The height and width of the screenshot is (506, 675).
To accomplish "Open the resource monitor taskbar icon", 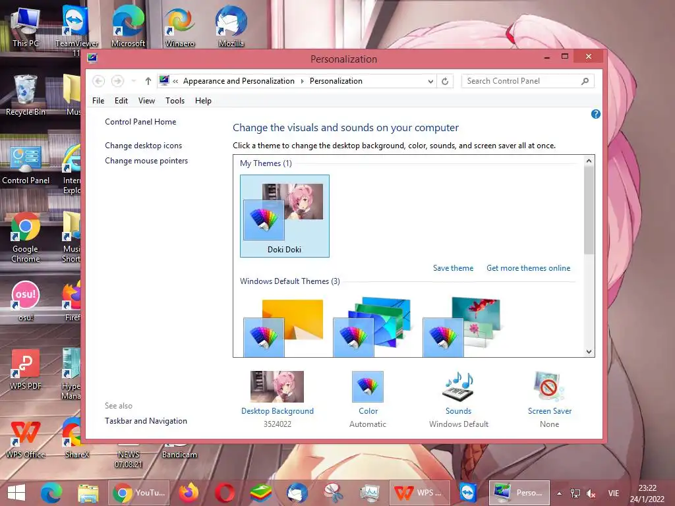I will (x=369, y=492).
